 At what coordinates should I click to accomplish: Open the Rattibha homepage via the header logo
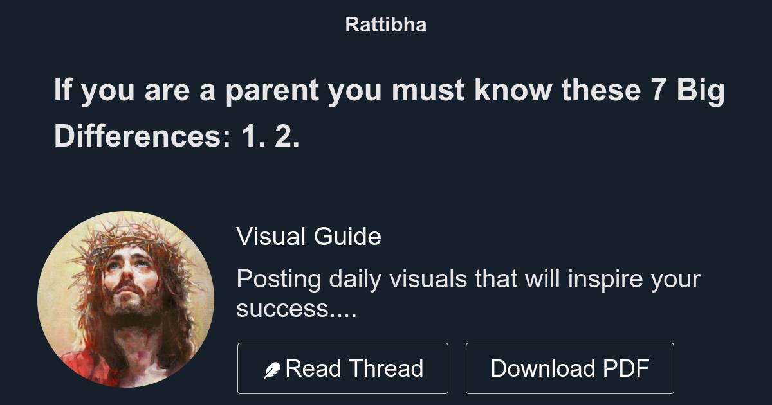tap(385, 24)
